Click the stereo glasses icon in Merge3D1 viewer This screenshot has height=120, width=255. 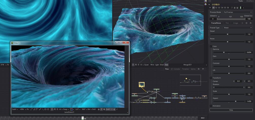coord(142,65)
